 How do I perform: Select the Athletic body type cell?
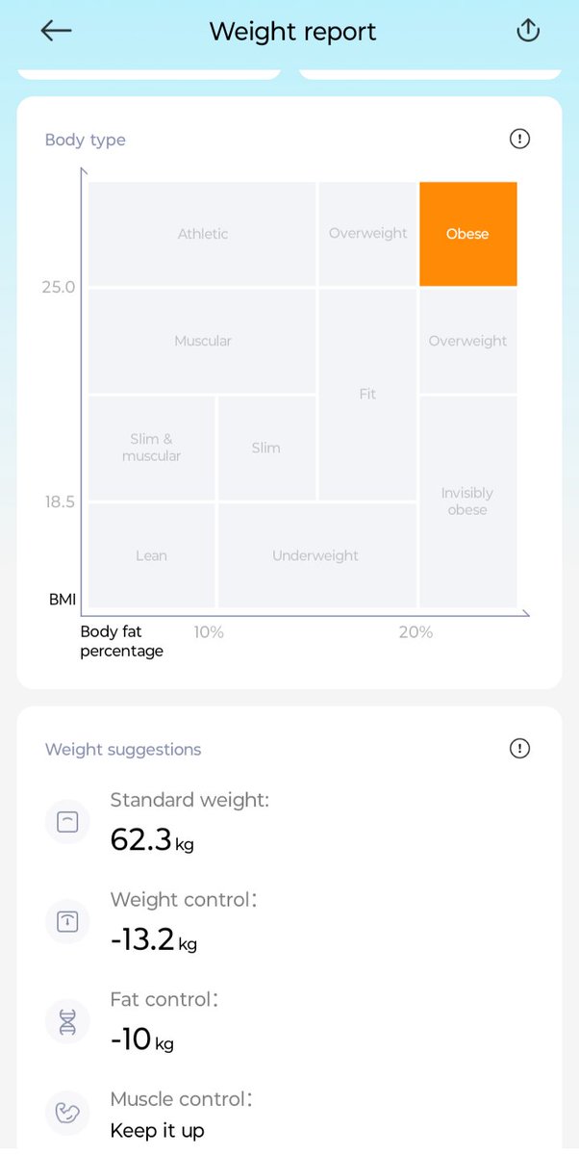click(203, 234)
